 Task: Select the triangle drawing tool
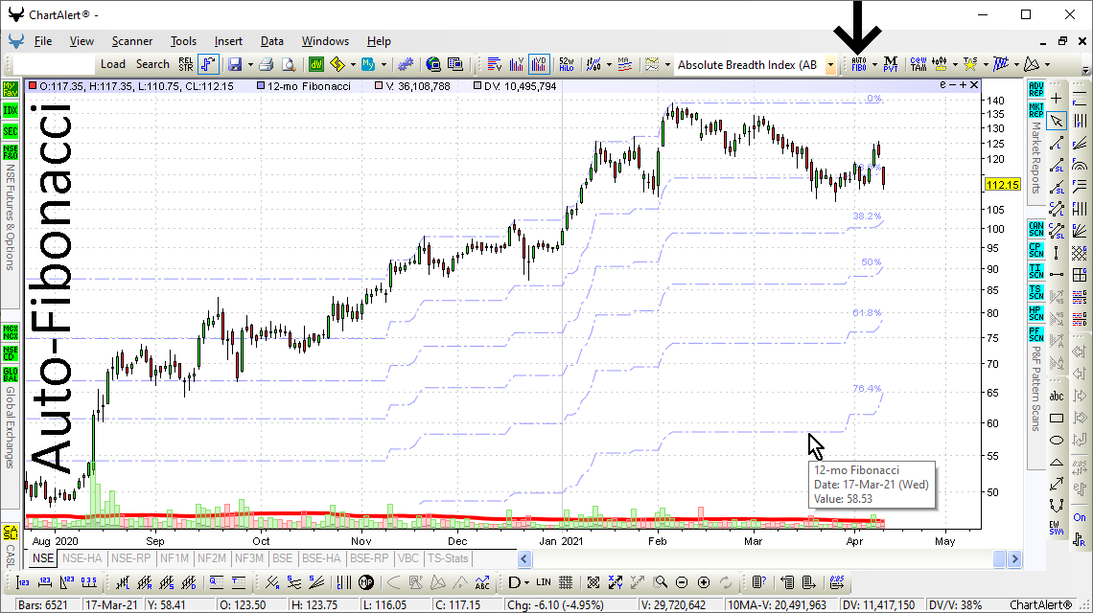tap(1057, 462)
